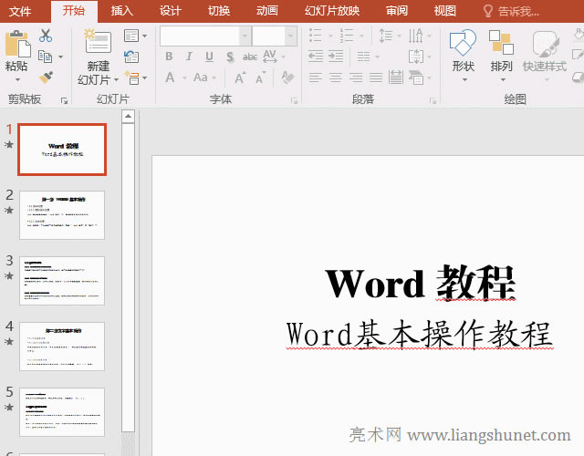Screen dimensions: 584x456
Task: Open the Slide Show (幻灯片放映) tab
Action: coord(331,11)
